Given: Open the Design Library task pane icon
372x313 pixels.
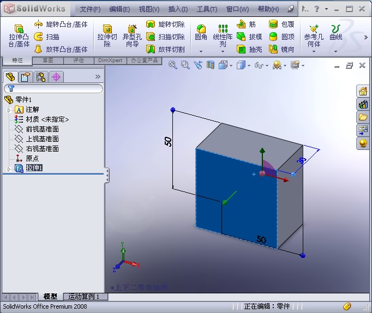Looking at the screenshot, I should [363, 104].
